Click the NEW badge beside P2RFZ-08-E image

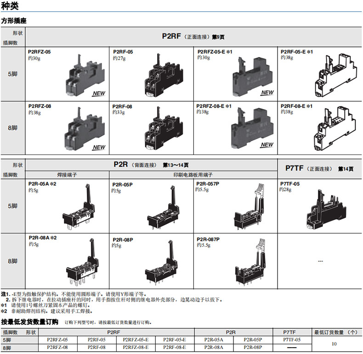(267, 145)
